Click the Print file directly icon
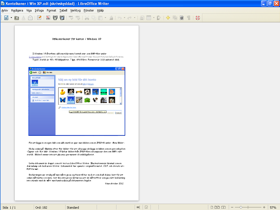 pyautogui.click(x=55, y=18)
